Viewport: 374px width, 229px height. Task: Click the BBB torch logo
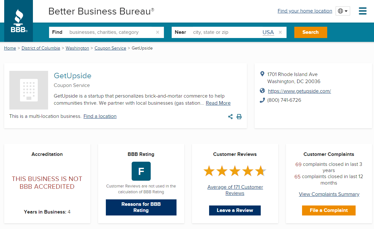coord(19,21)
